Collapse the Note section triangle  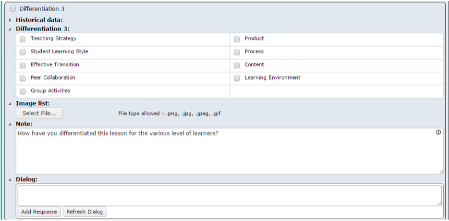(10, 124)
